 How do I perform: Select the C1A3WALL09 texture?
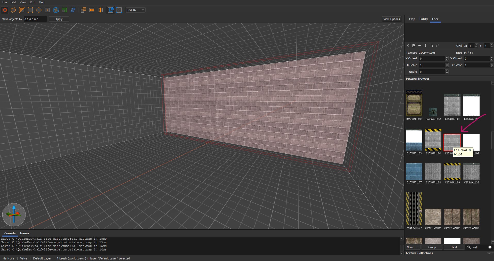pyautogui.click(x=452, y=172)
